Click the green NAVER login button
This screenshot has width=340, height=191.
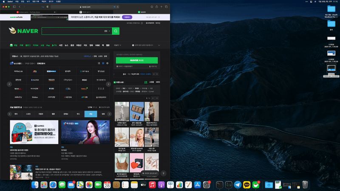coord(137,60)
